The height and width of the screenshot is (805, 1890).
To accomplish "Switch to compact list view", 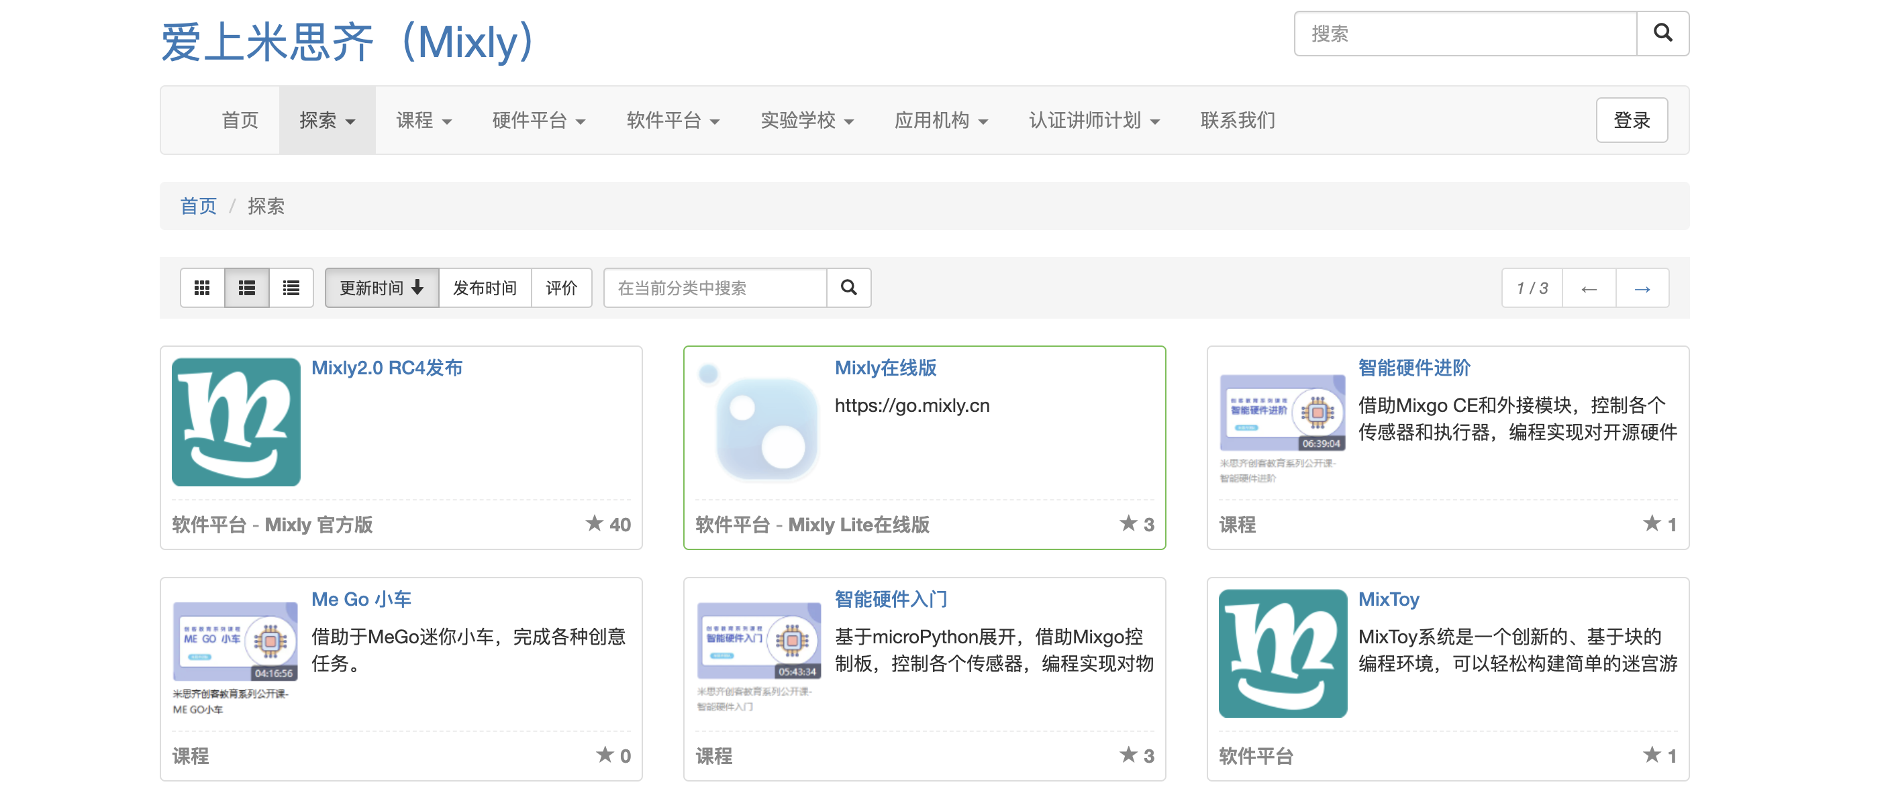I will (291, 287).
